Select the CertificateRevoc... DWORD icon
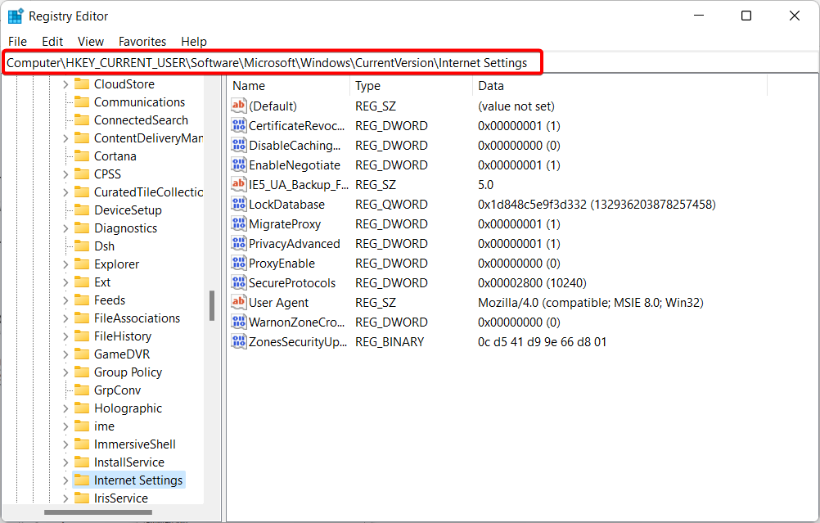 click(x=238, y=125)
